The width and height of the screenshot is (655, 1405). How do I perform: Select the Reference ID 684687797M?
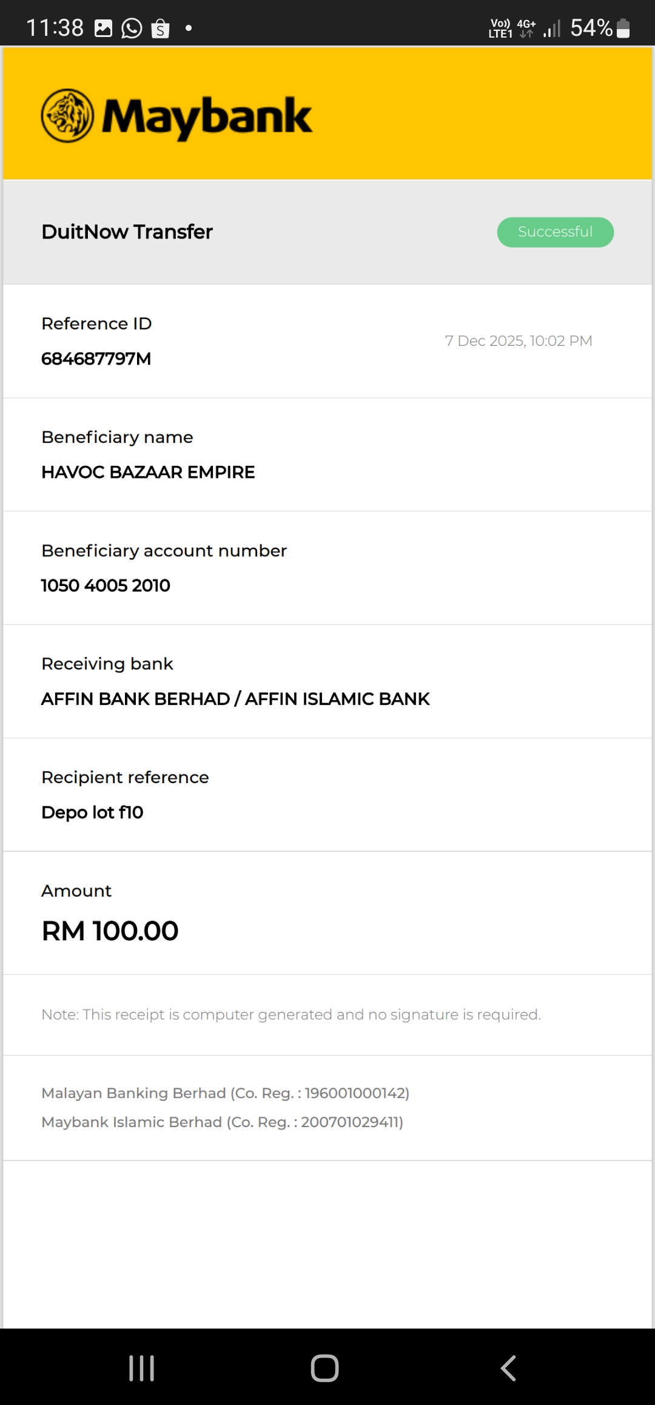pyautogui.click(x=96, y=359)
